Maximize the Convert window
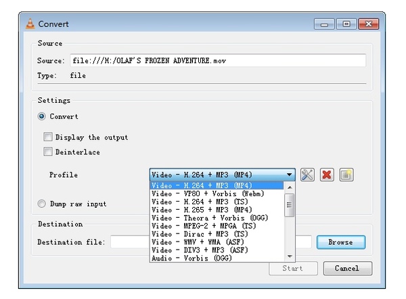 coord(346,24)
